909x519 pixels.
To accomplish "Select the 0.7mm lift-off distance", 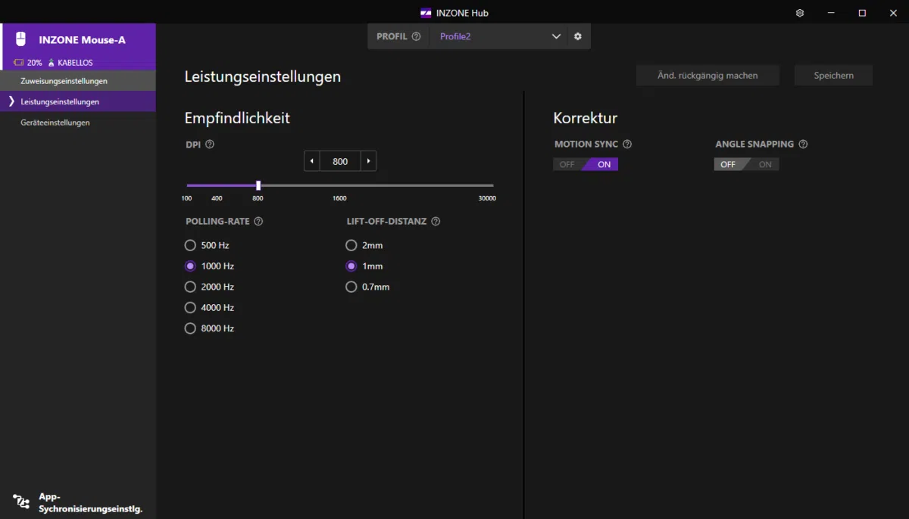I will coord(351,287).
